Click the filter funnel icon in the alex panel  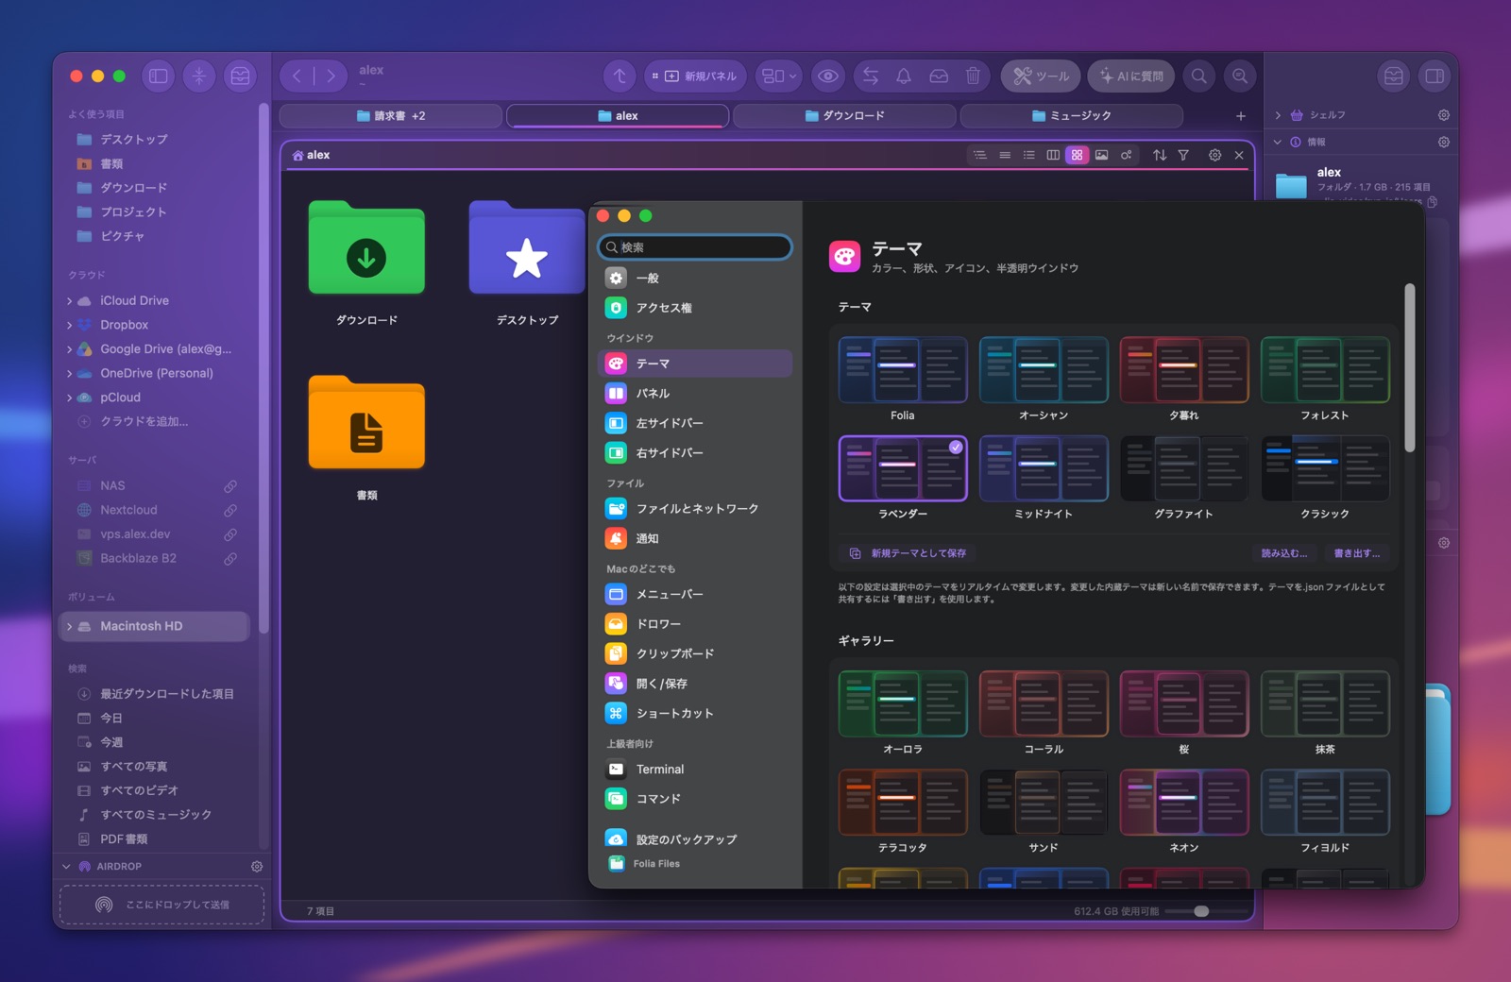pos(1183,155)
